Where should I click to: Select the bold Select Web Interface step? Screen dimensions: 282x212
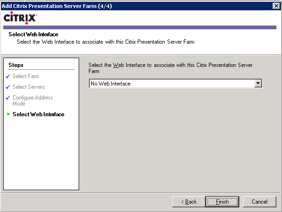tap(38, 114)
